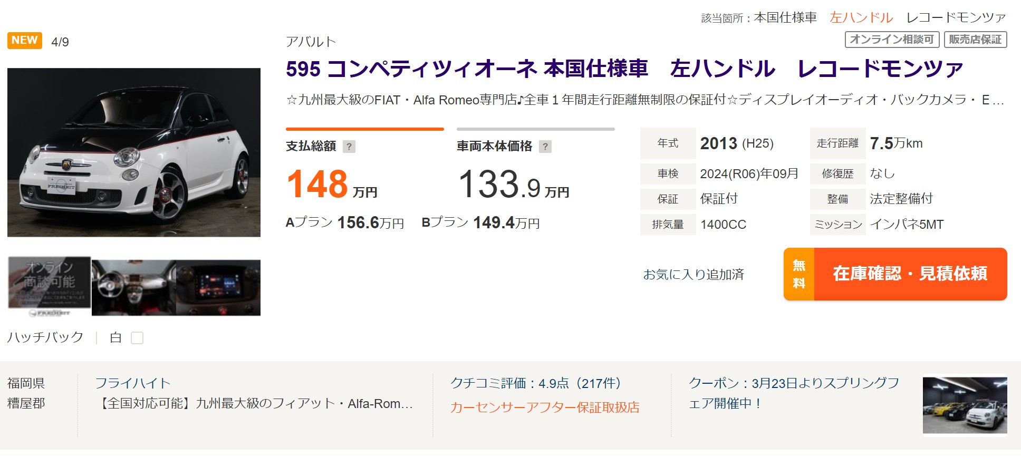Open the dealer showroom photo thumbnail
Viewport: 1021px width, 456px height.
coord(965,405)
